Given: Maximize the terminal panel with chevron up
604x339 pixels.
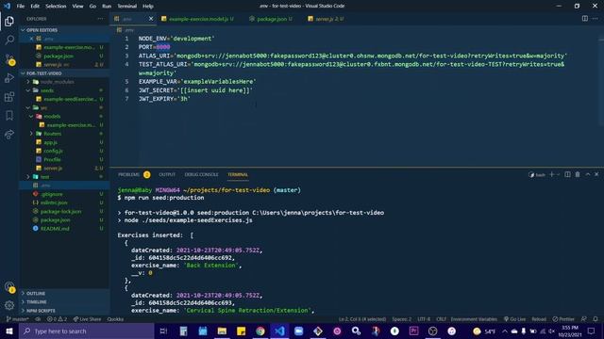Looking at the screenshot, I should (x=588, y=174).
